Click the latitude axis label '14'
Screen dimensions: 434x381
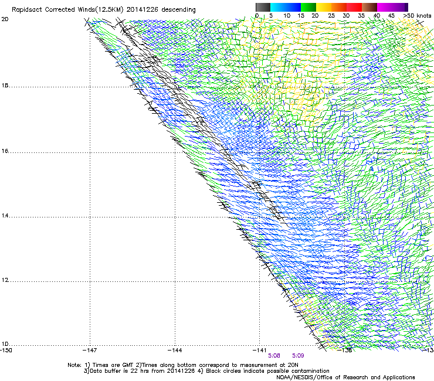tap(5, 216)
